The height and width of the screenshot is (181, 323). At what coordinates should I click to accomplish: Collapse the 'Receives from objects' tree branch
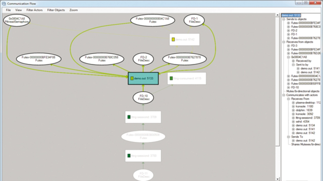(x=284, y=42)
